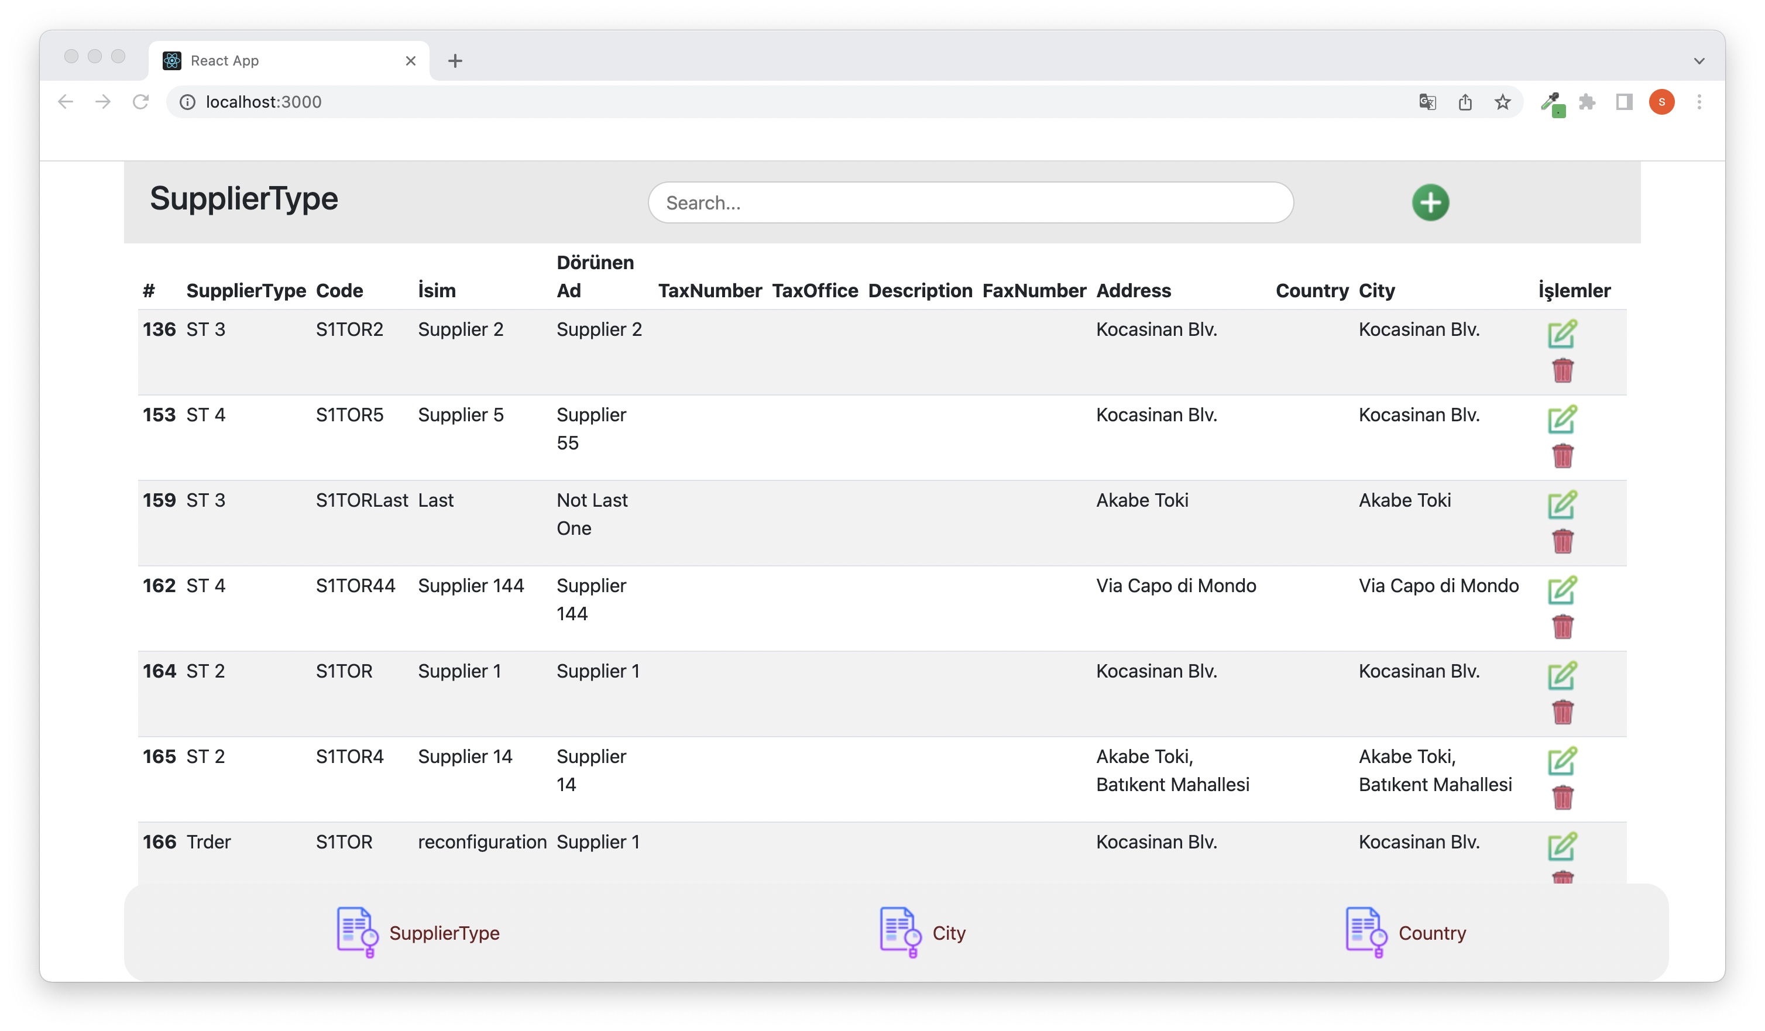The height and width of the screenshot is (1031, 1765).
Task: Share this page via share icon
Action: click(1465, 102)
